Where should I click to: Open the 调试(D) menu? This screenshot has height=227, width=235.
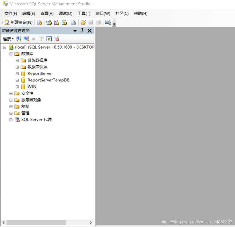(66, 14)
